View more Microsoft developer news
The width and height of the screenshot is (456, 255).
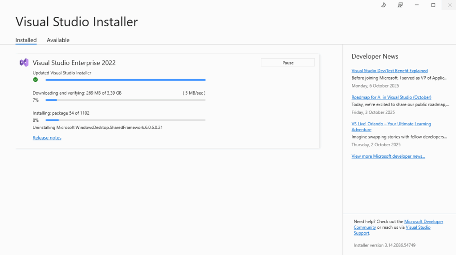pyautogui.click(x=388, y=156)
